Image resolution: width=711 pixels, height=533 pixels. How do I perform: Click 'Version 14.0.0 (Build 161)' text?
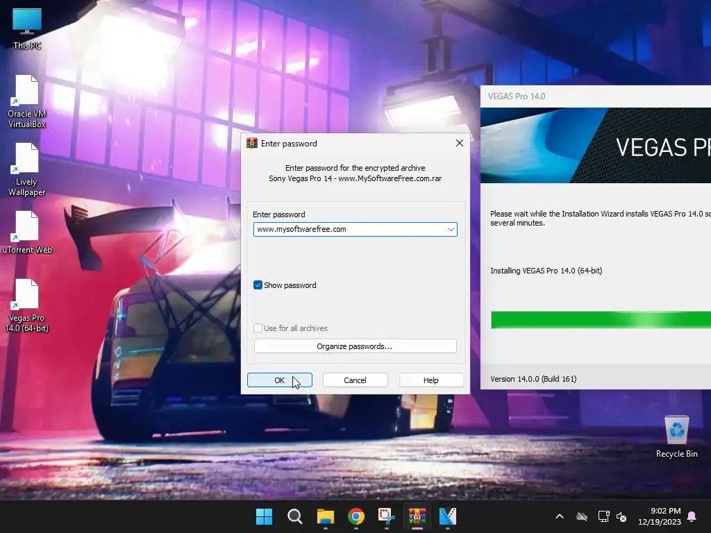tap(533, 379)
